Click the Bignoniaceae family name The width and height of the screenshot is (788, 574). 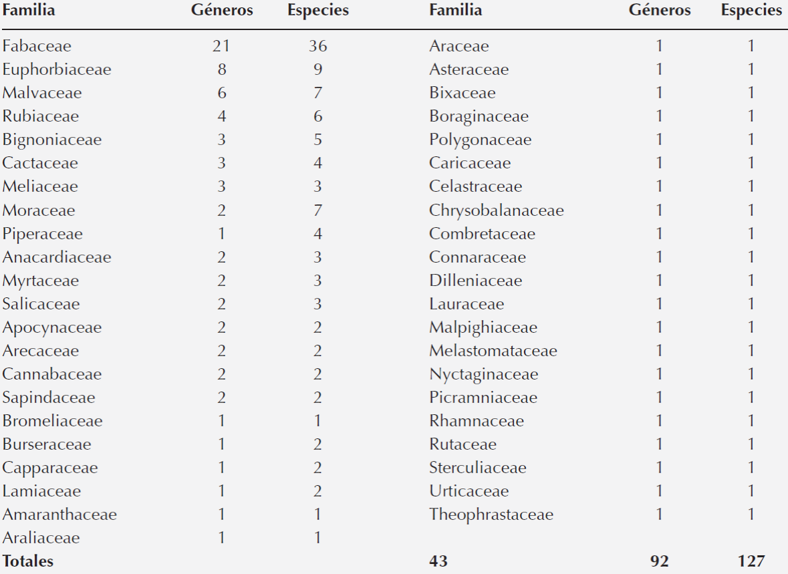click(52, 140)
